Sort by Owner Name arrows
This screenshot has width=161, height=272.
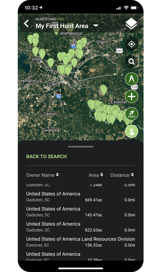pyautogui.click(x=57, y=175)
